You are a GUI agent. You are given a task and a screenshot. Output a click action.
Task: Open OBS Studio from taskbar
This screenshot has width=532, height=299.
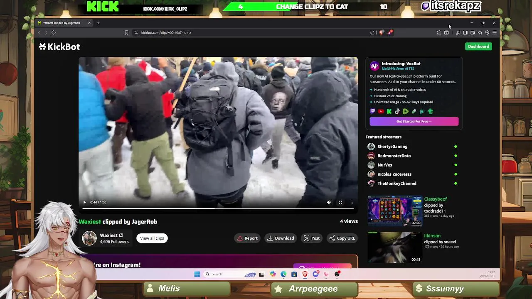337,274
